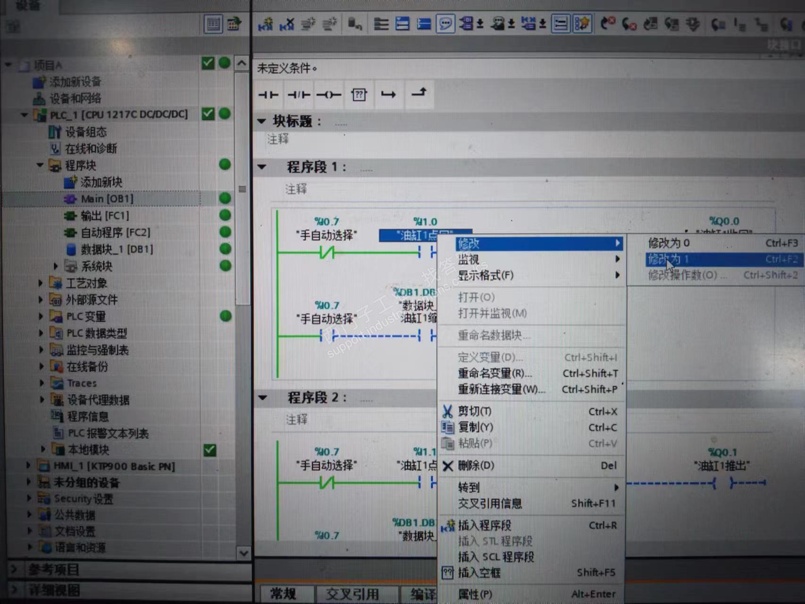Expand the 系统块 folder arrow
This screenshot has height=604, width=805.
(55, 266)
